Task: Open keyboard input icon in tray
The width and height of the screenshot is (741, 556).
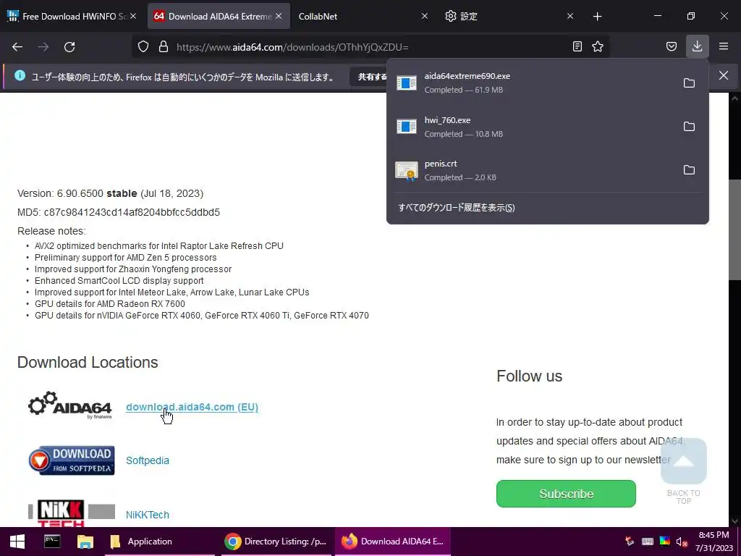Action: 648,542
